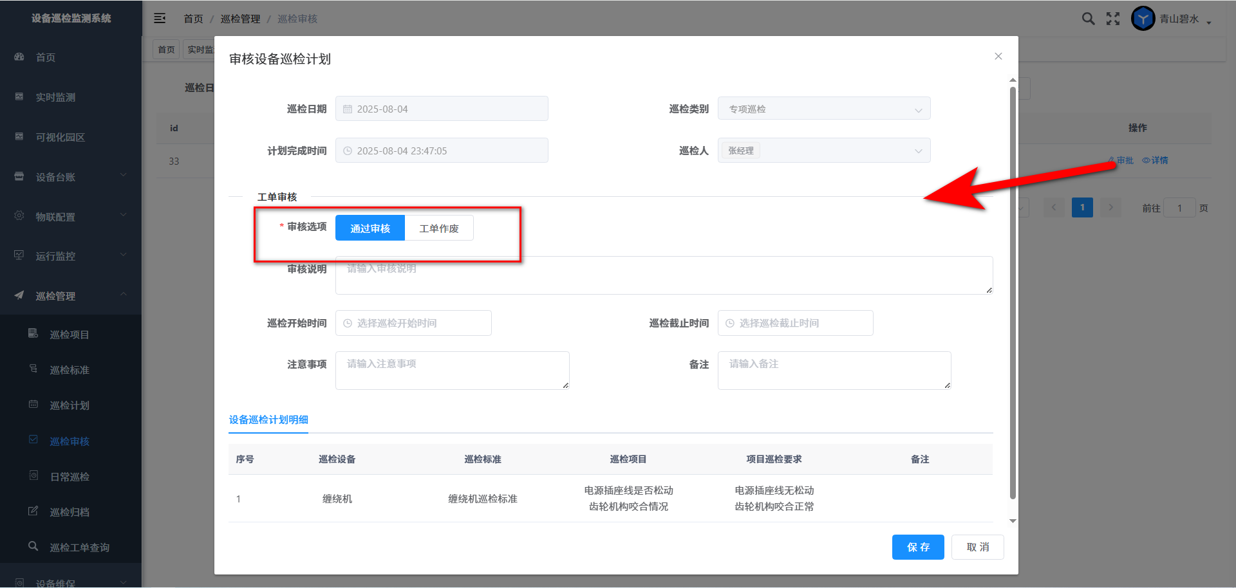Open the 巡检类别 dropdown
This screenshot has width=1236, height=588.
tap(823, 109)
